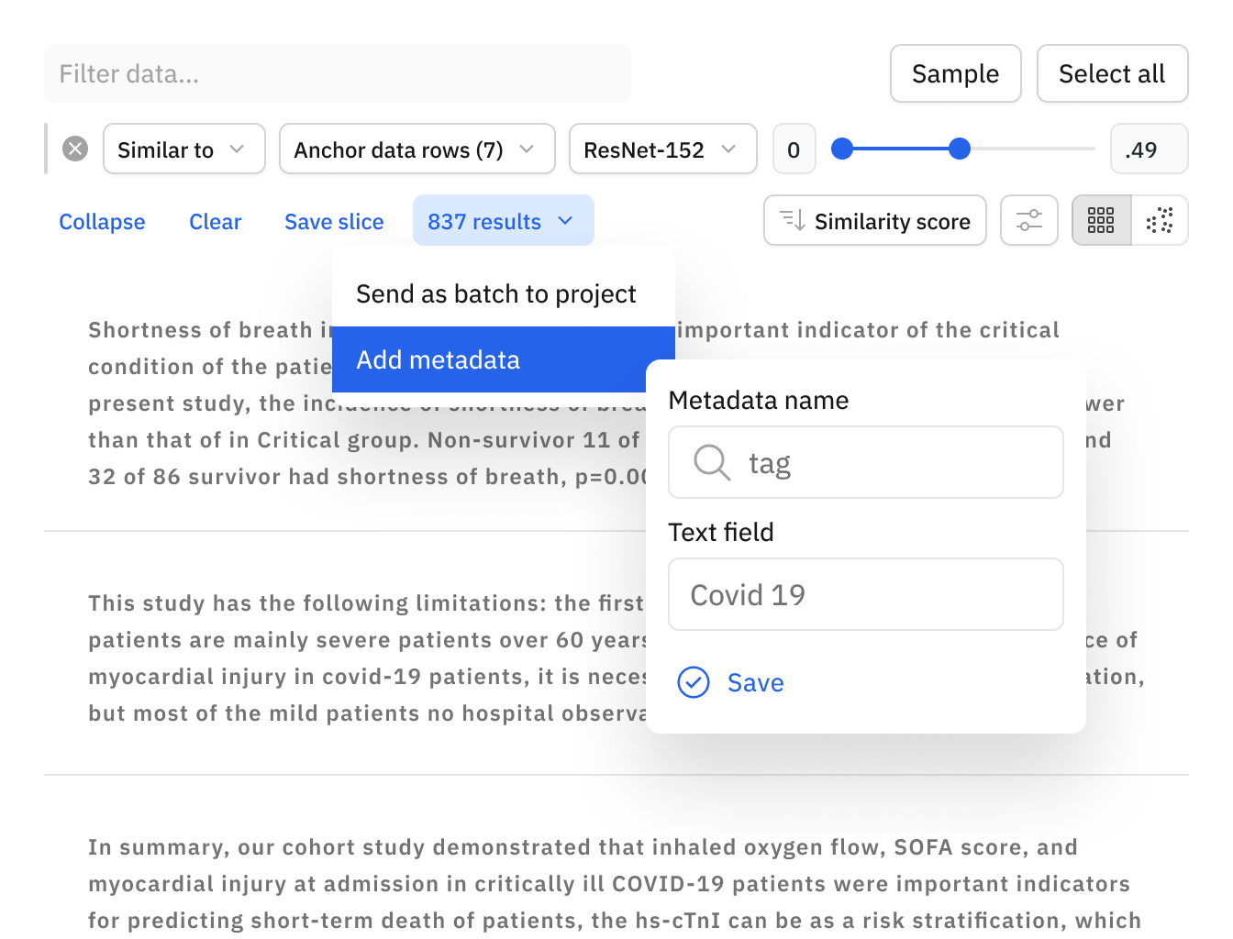Select Add metadata menu item
The height and width of the screenshot is (939, 1233).
tap(503, 359)
